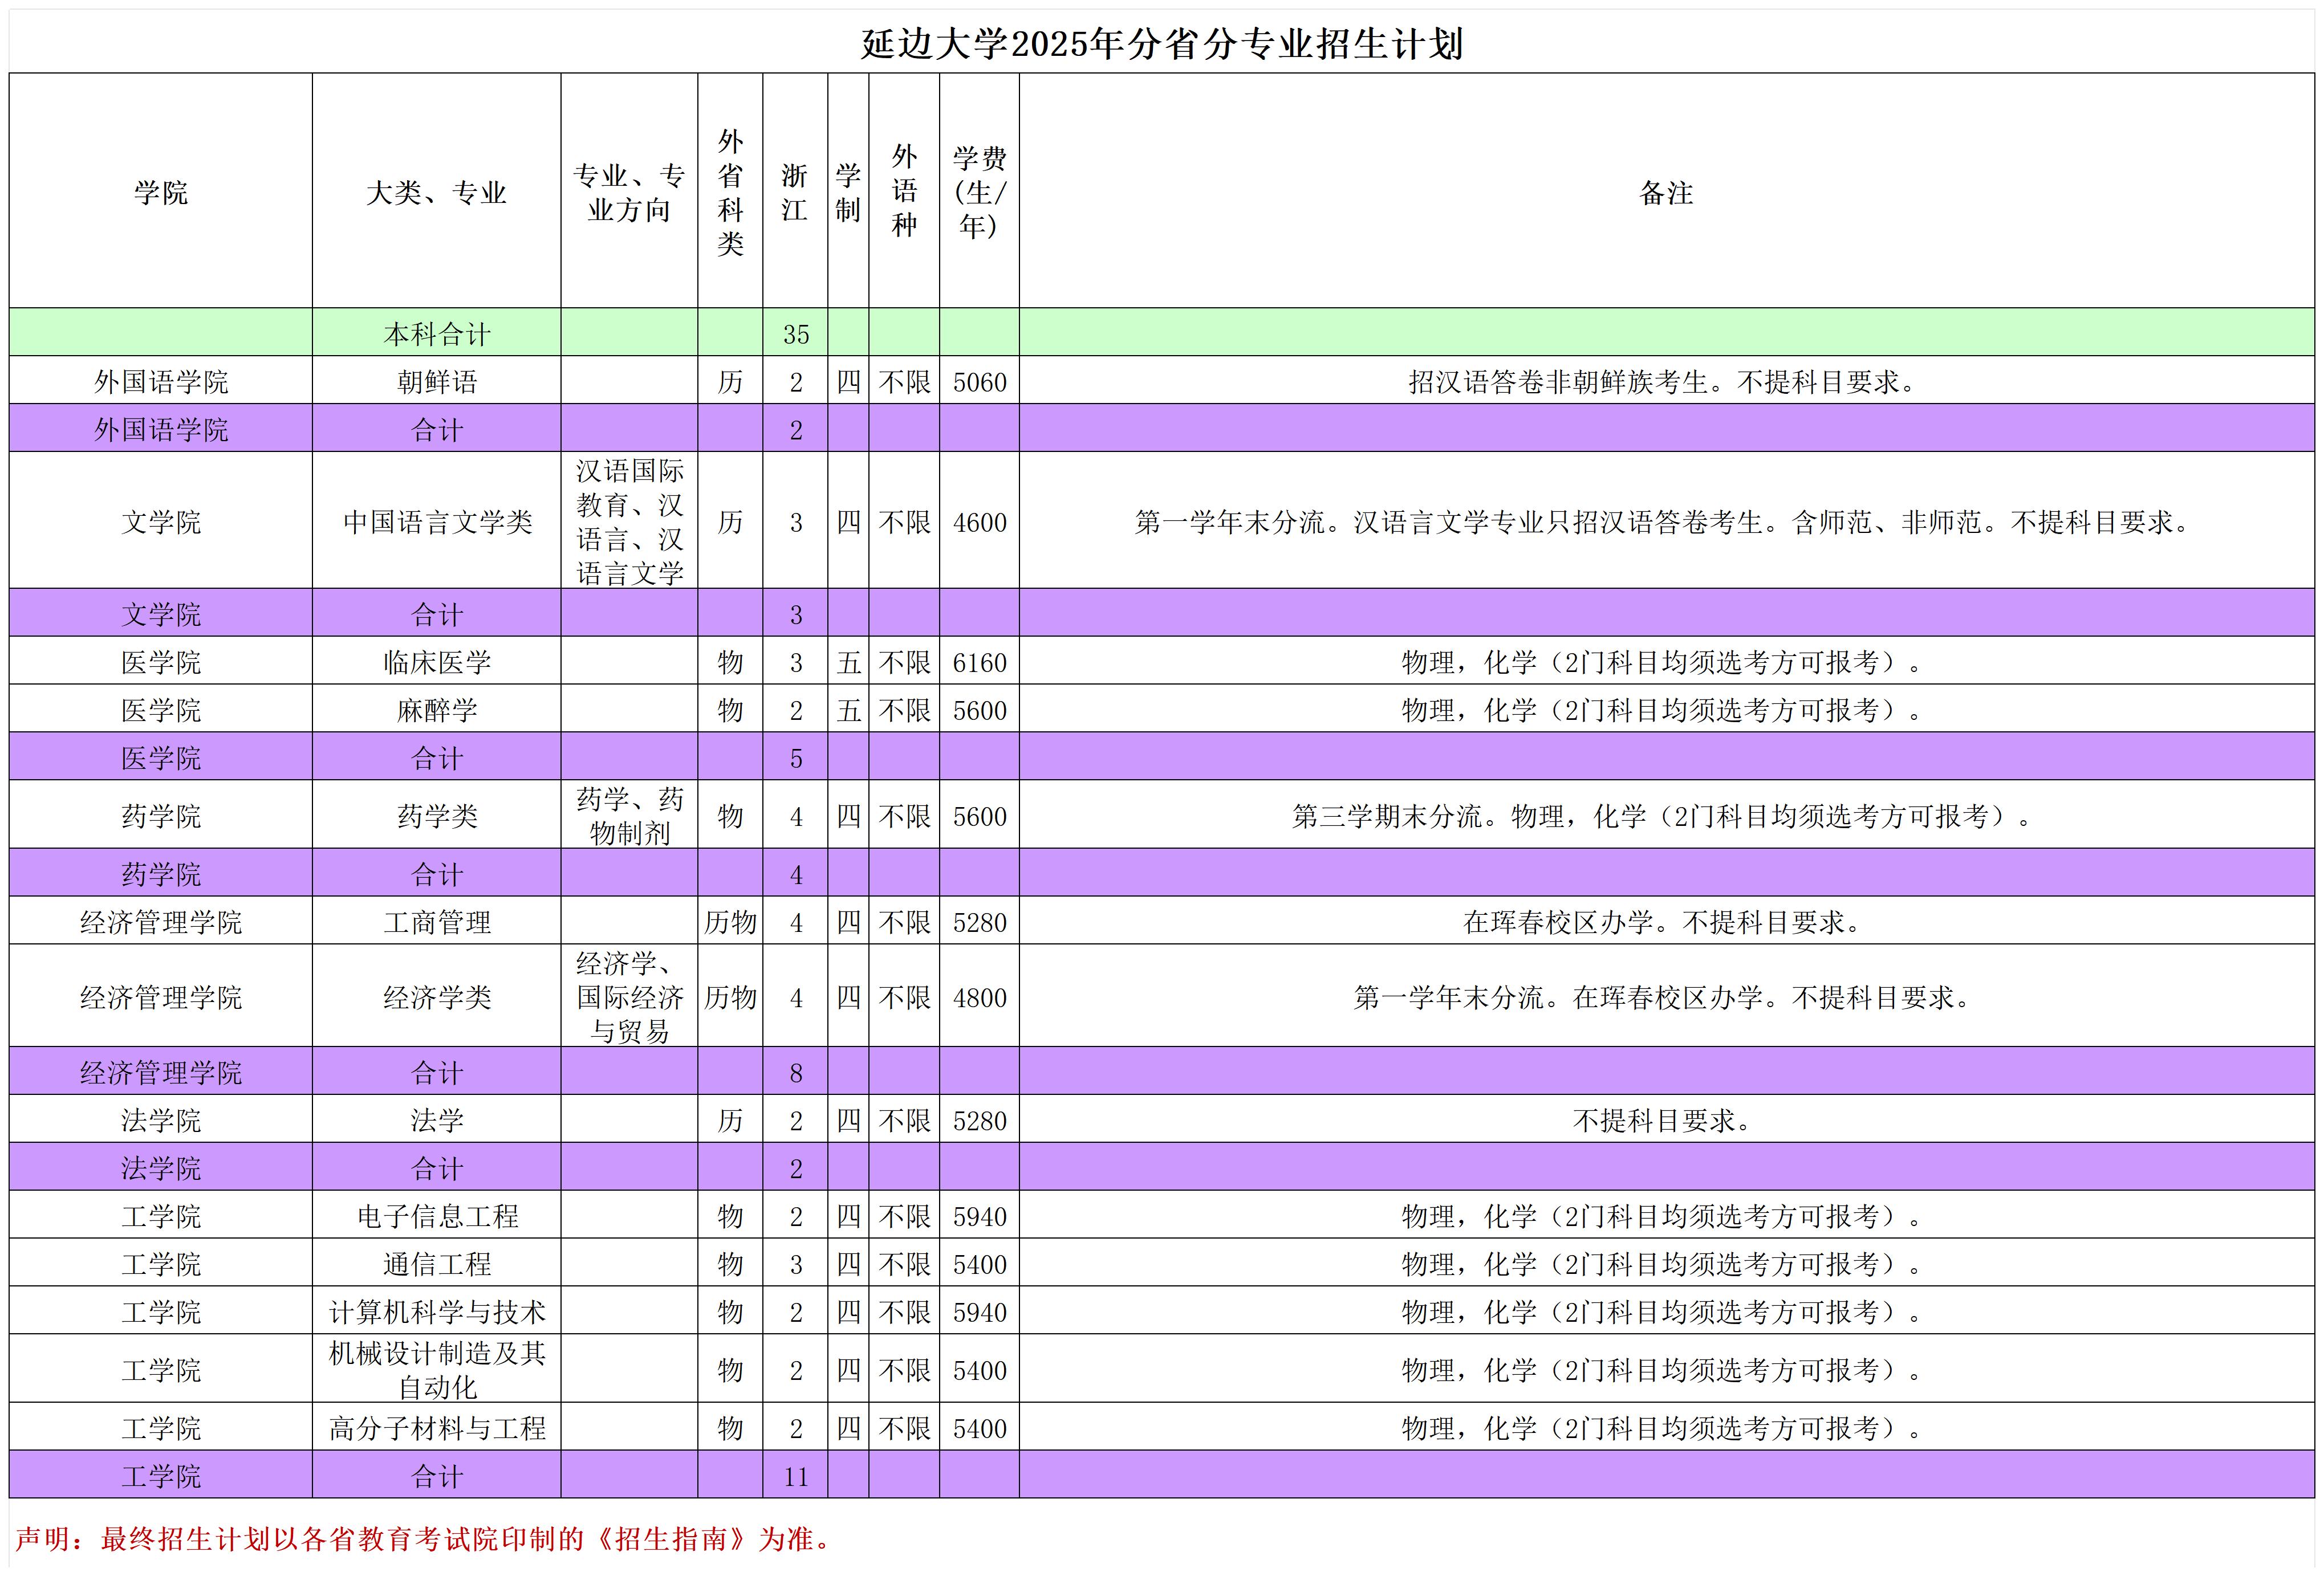
Task: Click the 通信工程 major cell
Action: 437,1263
